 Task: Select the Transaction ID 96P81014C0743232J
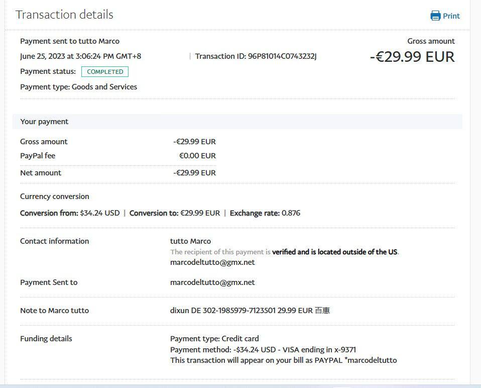pos(282,56)
